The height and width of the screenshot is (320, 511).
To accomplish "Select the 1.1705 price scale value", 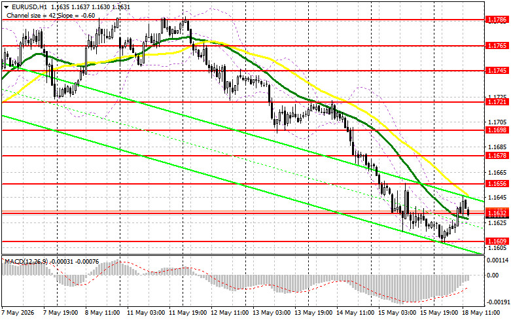I will coord(497,122).
